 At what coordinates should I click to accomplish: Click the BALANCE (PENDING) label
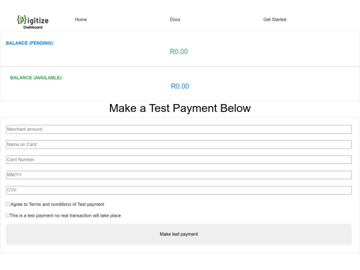click(x=30, y=43)
